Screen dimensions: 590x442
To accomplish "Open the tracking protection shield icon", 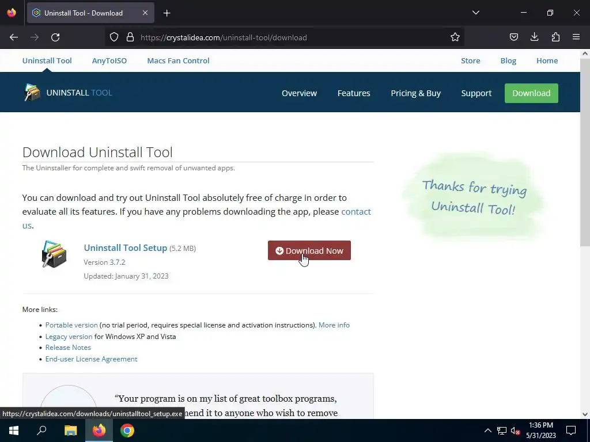I will point(114,37).
